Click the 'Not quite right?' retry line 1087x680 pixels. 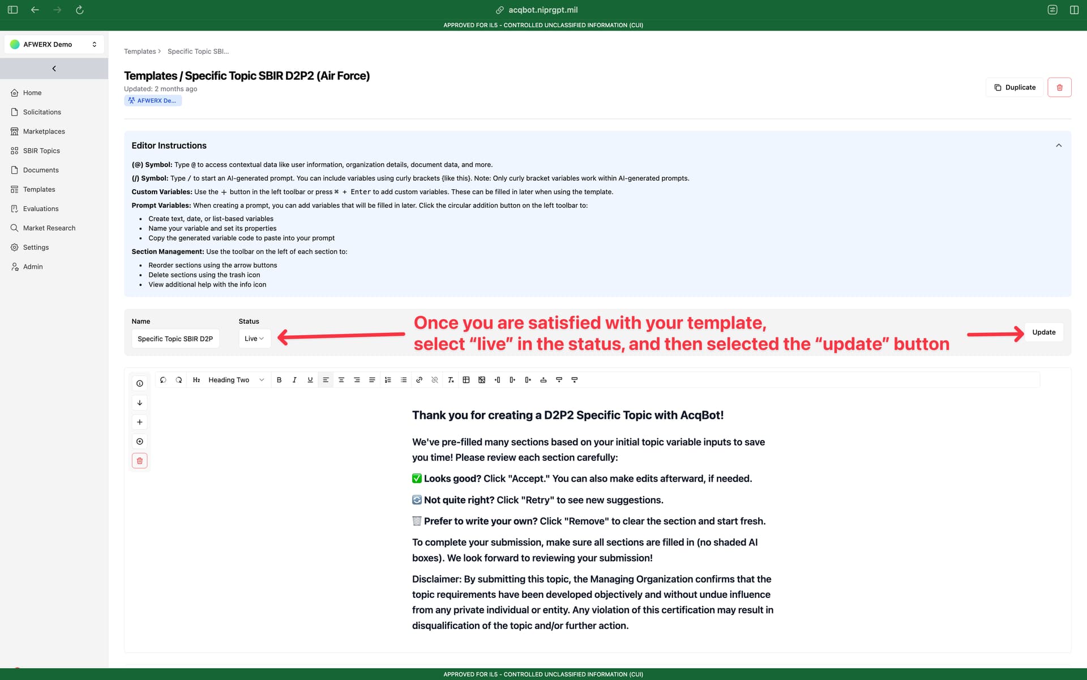[538, 500]
